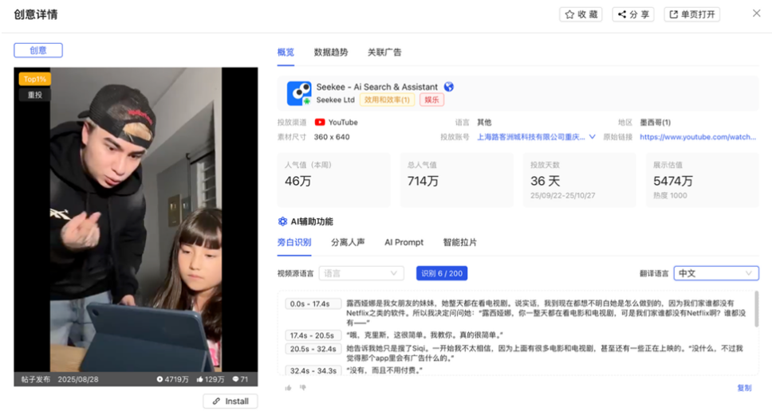The image size is (780, 415).
Task: Click the AI辅助功能 gear icon
Action: pyautogui.click(x=282, y=221)
